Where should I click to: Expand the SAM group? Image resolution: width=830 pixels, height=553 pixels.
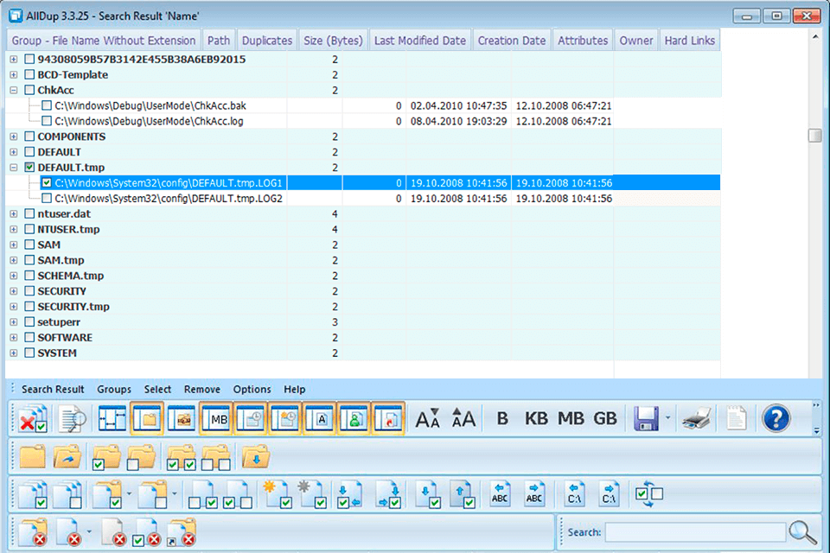12,245
